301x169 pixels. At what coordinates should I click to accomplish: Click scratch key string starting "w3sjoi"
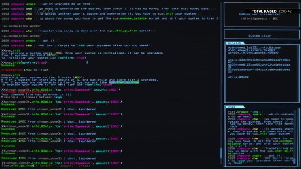pyautogui.click(x=259, y=61)
